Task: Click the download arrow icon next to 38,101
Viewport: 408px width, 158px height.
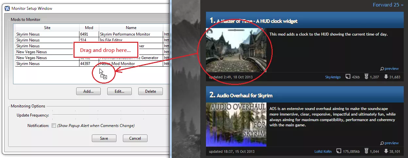Action: tap(386, 151)
